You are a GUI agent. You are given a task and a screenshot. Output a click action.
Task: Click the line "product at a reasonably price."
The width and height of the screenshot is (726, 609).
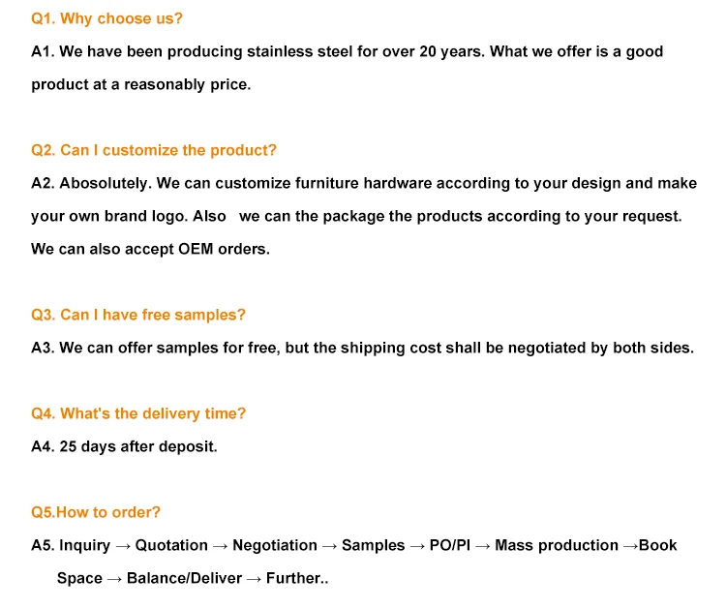(140, 84)
